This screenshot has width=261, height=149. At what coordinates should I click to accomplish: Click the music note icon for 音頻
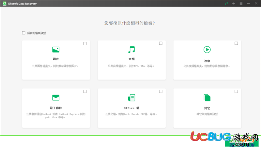[x=131, y=50]
